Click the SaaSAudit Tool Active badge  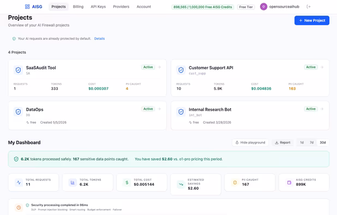[x=148, y=67]
